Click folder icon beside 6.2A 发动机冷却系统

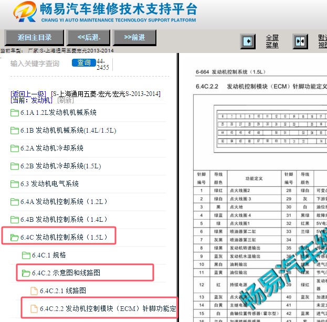(14, 148)
